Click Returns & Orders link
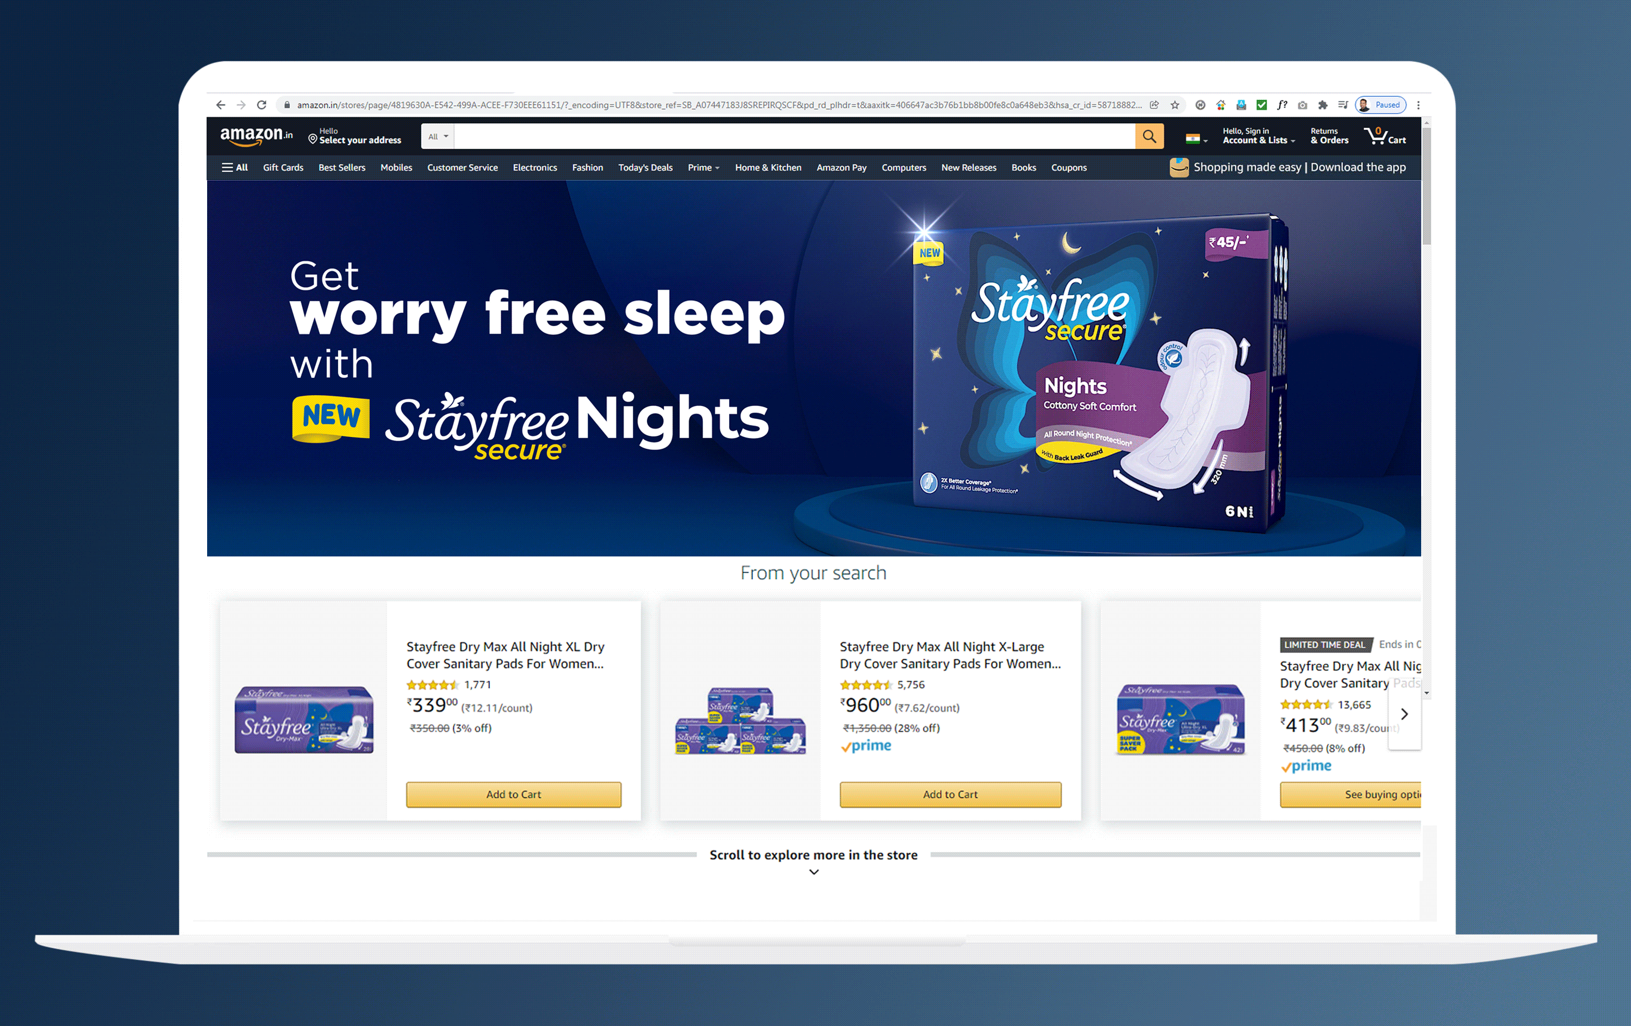This screenshot has width=1631, height=1026. click(1329, 135)
